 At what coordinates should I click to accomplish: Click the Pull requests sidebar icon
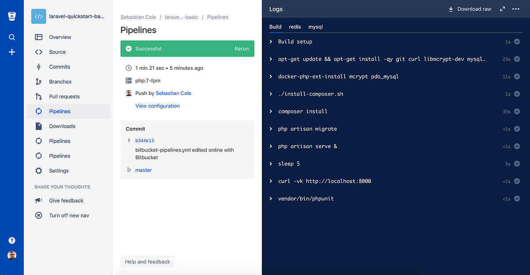(38, 96)
